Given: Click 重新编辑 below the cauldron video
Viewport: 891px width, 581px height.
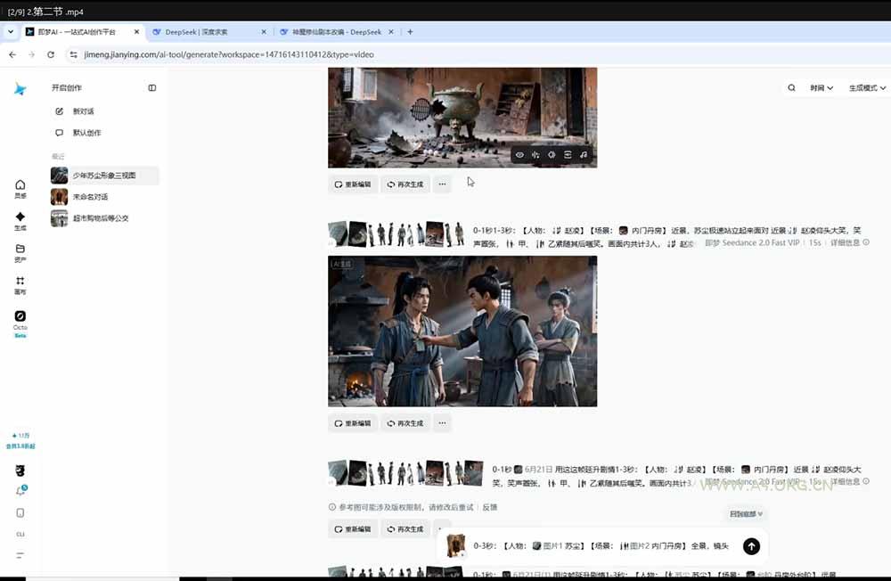Looking at the screenshot, I should (x=352, y=184).
